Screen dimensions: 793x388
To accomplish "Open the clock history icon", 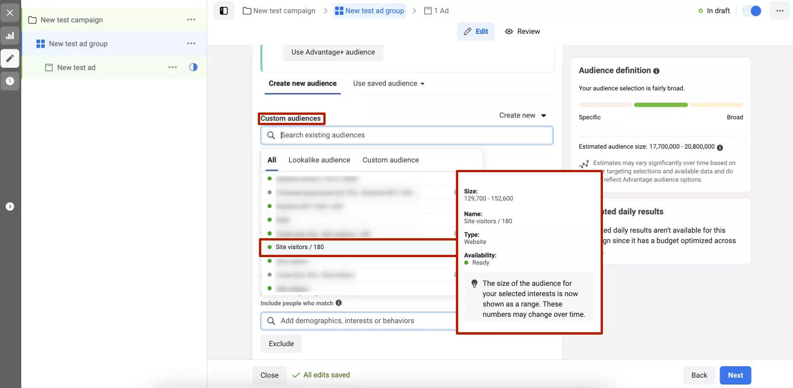I will pos(10,82).
